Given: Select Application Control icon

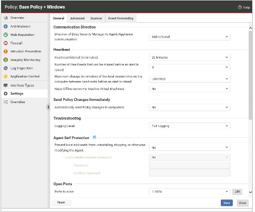Looking at the screenshot, I should [6, 76].
